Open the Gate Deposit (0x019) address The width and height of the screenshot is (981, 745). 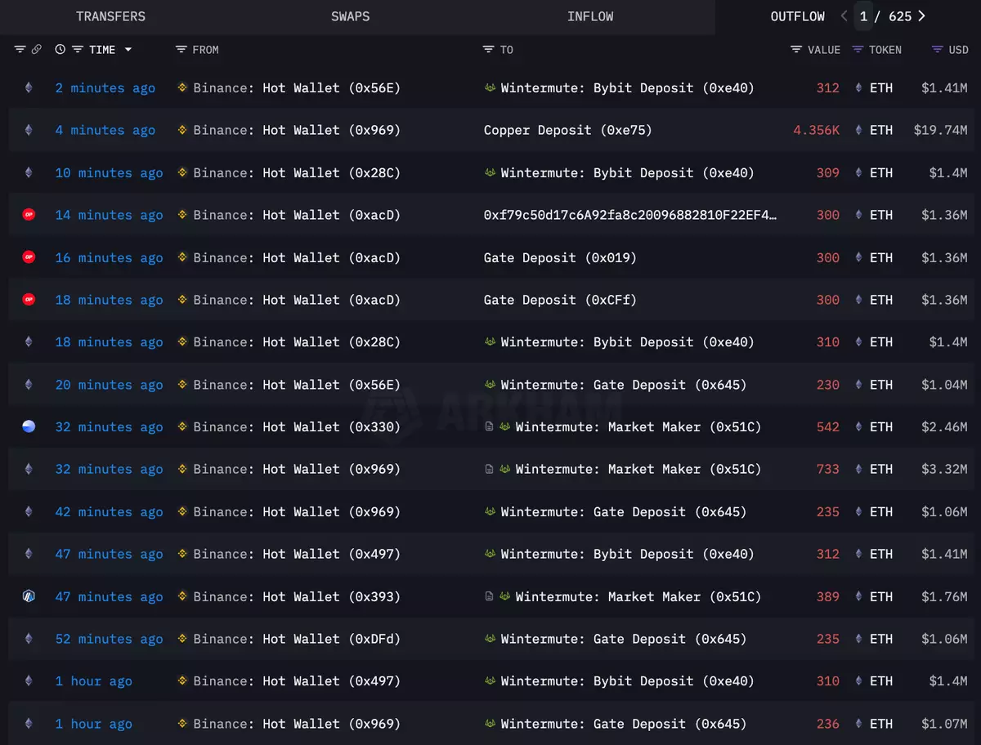(560, 258)
